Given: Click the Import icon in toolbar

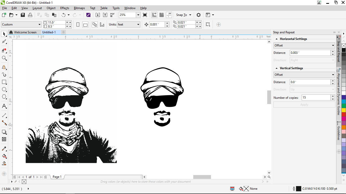Looking at the screenshot, I should pyautogui.click(x=98, y=15).
